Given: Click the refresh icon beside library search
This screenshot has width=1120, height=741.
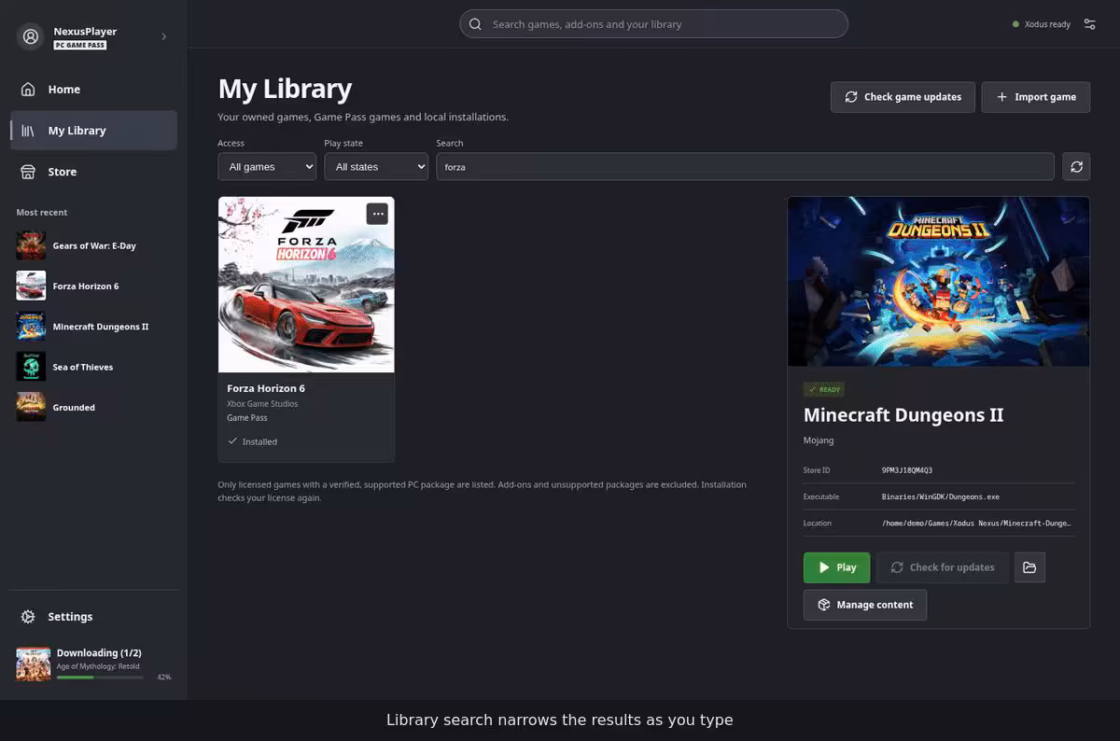Looking at the screenshot, I should 1076,166.
